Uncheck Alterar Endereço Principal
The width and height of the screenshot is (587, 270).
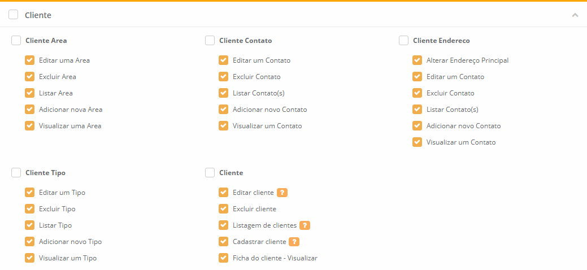click(x=418, y=60)
